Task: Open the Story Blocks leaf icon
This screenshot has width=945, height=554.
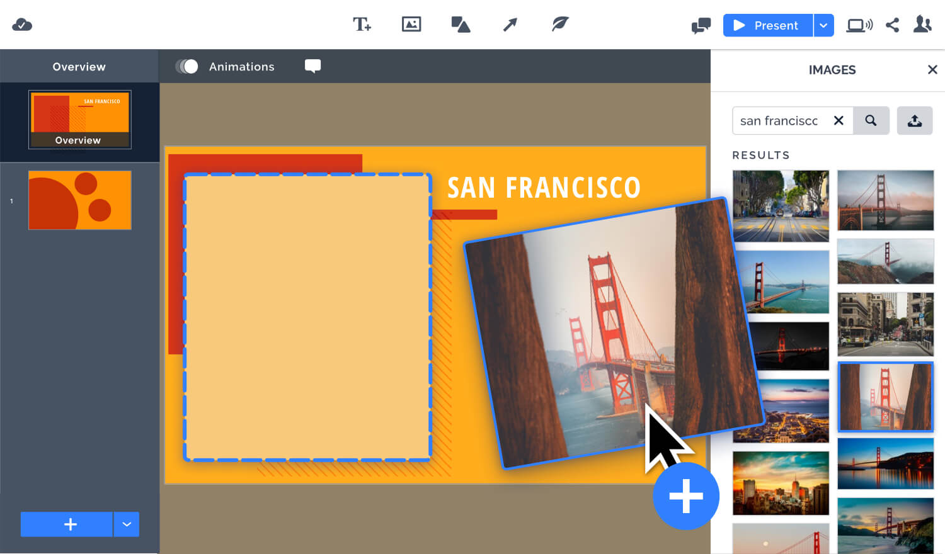Action: point(558,25)
